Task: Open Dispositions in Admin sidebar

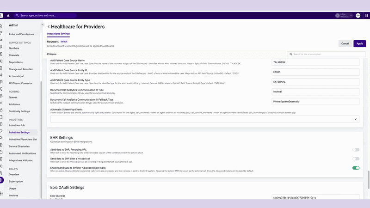Action: (16, 62)
